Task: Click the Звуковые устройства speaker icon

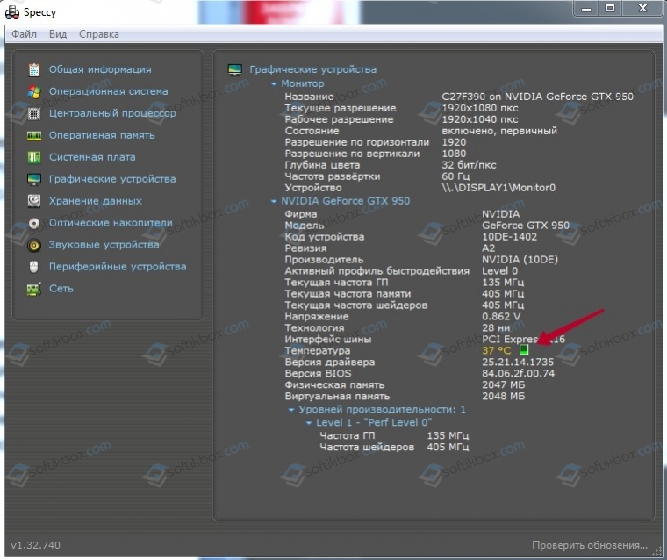Action: 34,245
